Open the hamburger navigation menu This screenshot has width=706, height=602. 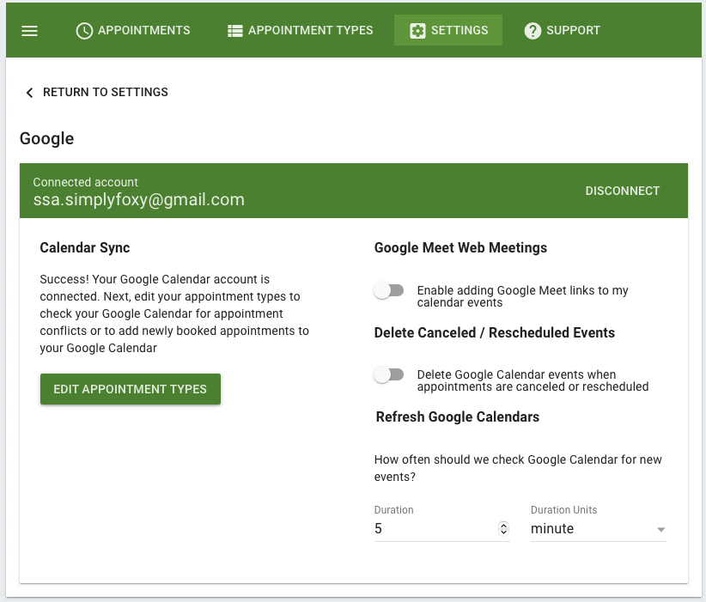[30, 31]
